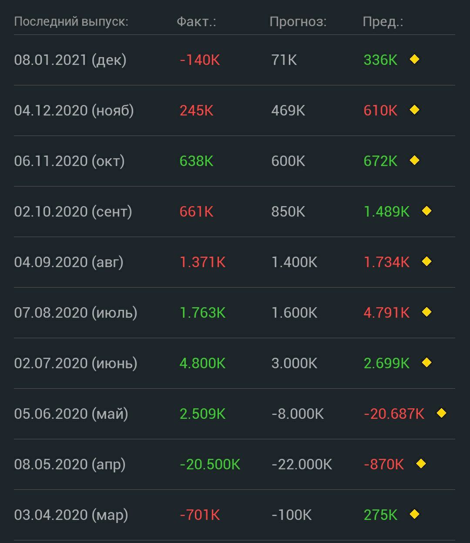The width and height of the screenshot is (470, 543).
Task: Click the yellow diamond next to 1.489K
Action: (426, 211)
